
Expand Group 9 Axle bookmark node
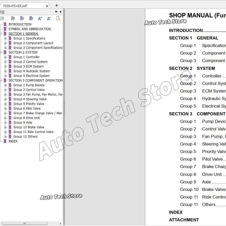[5, 123]
